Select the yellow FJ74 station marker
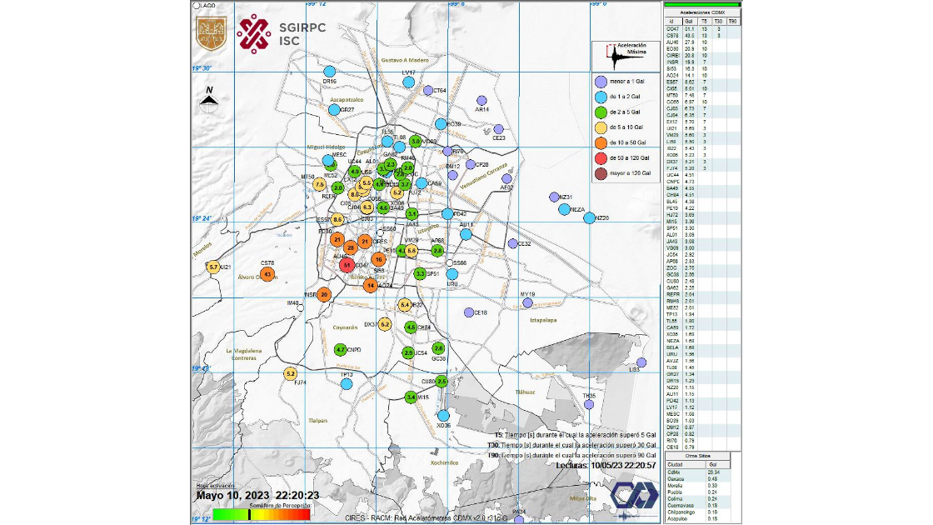 tap(291, 374)
